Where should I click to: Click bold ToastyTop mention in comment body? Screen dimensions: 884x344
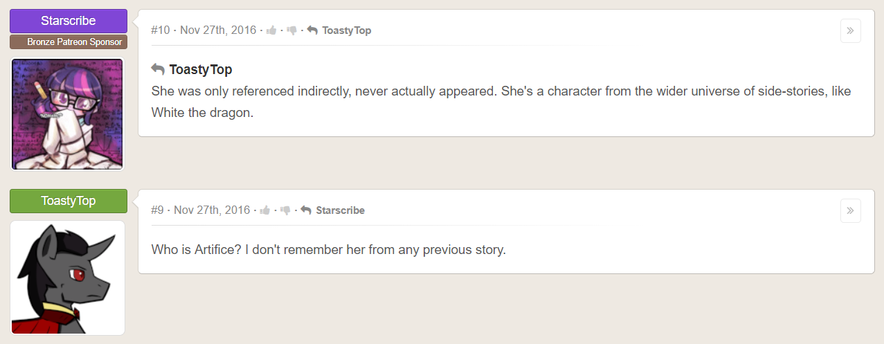[x=201, y=69]
